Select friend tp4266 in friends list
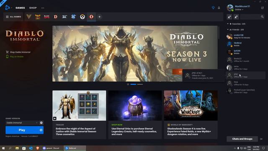 click(x=246, y=52)
